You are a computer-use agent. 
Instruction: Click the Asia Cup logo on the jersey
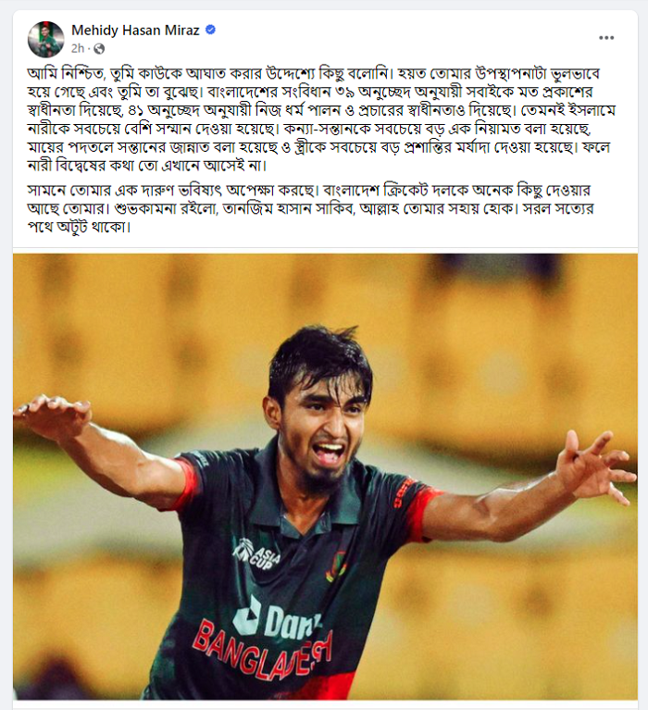257,554
